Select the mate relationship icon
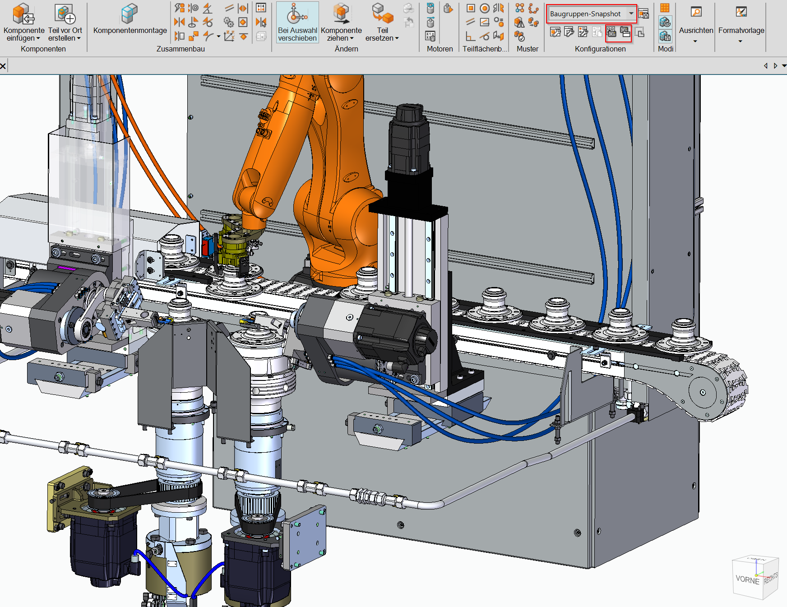787x607 pixels. [x=180, y=22]
